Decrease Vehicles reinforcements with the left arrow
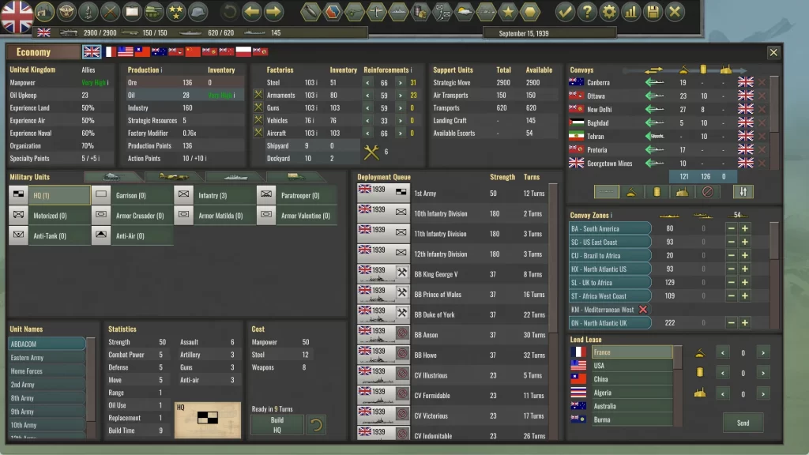This screenshot has height=455, width=809. point(367,121)
